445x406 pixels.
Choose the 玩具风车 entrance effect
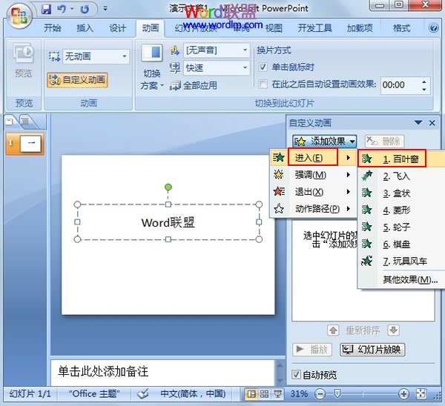coord(401,261)
